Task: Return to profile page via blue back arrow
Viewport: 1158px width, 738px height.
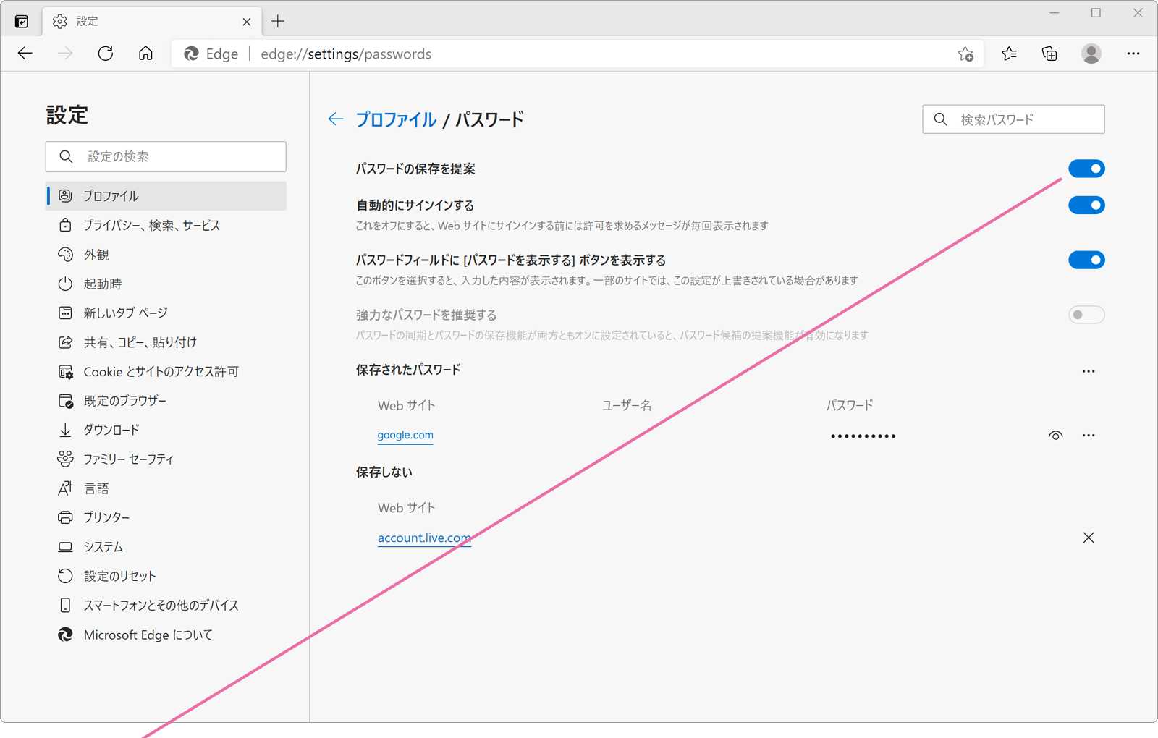Action: click(335, 119)
